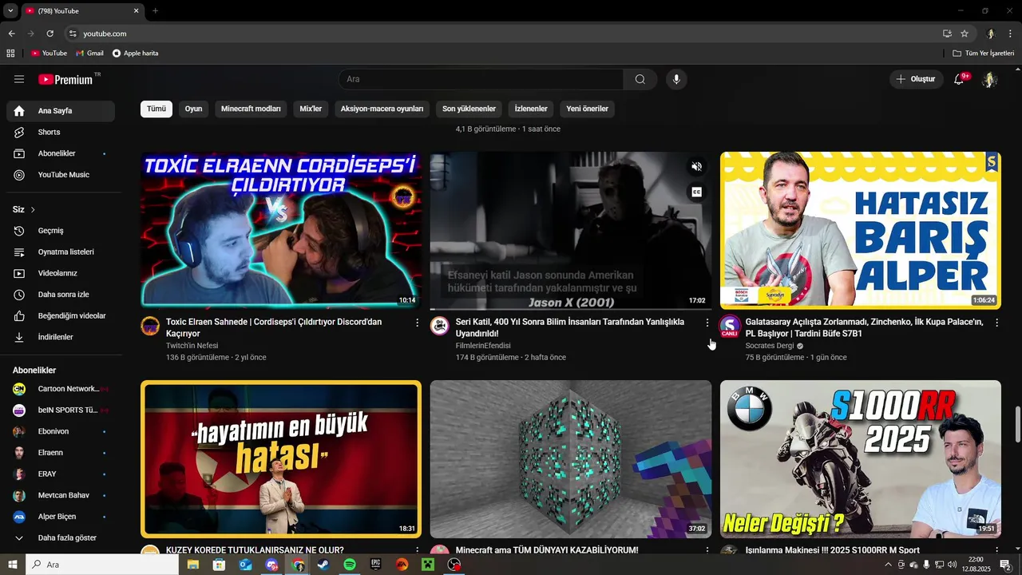Open Daha sonra izle list
This screenshot has height=575, width=1022.
pos(61,295)
